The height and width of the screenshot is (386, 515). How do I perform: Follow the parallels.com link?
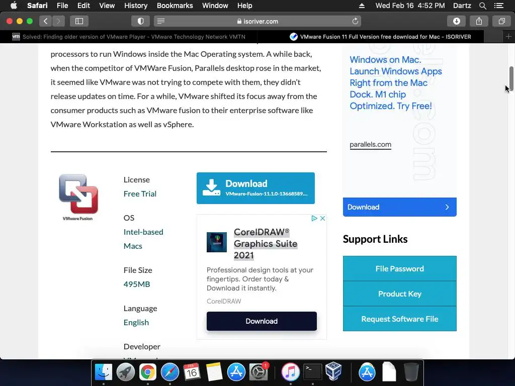coord(371,144)
